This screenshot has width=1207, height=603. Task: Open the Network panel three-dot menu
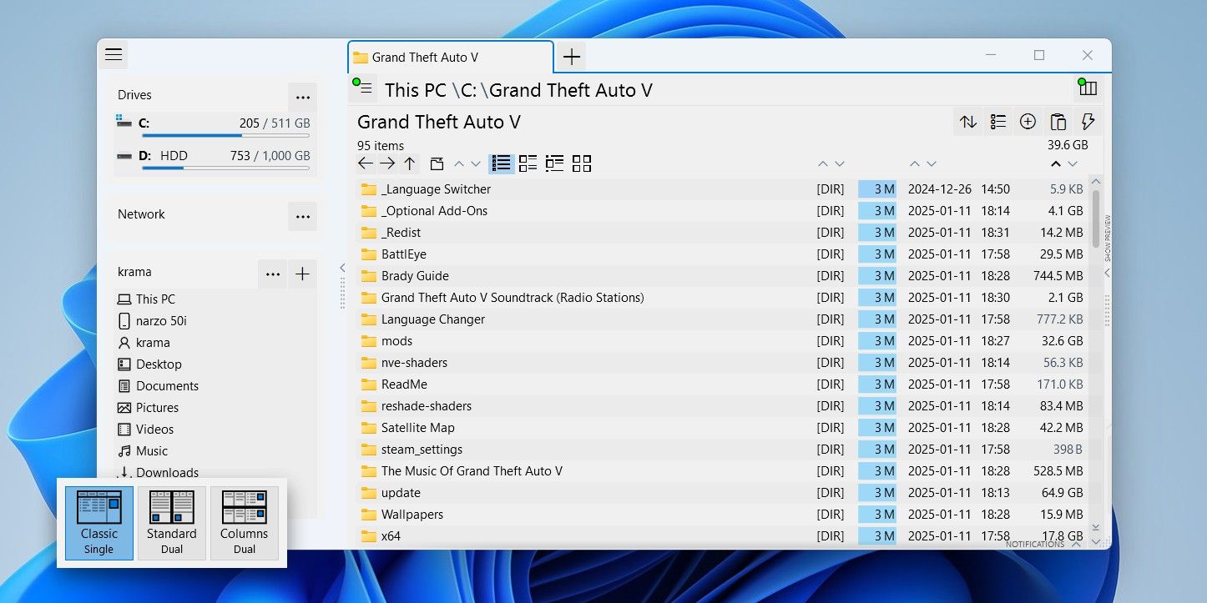click(302, 216)
